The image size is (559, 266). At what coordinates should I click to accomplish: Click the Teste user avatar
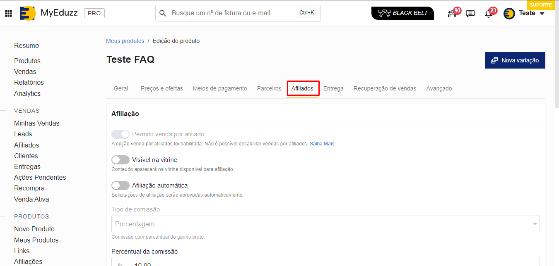click(509, 14)
